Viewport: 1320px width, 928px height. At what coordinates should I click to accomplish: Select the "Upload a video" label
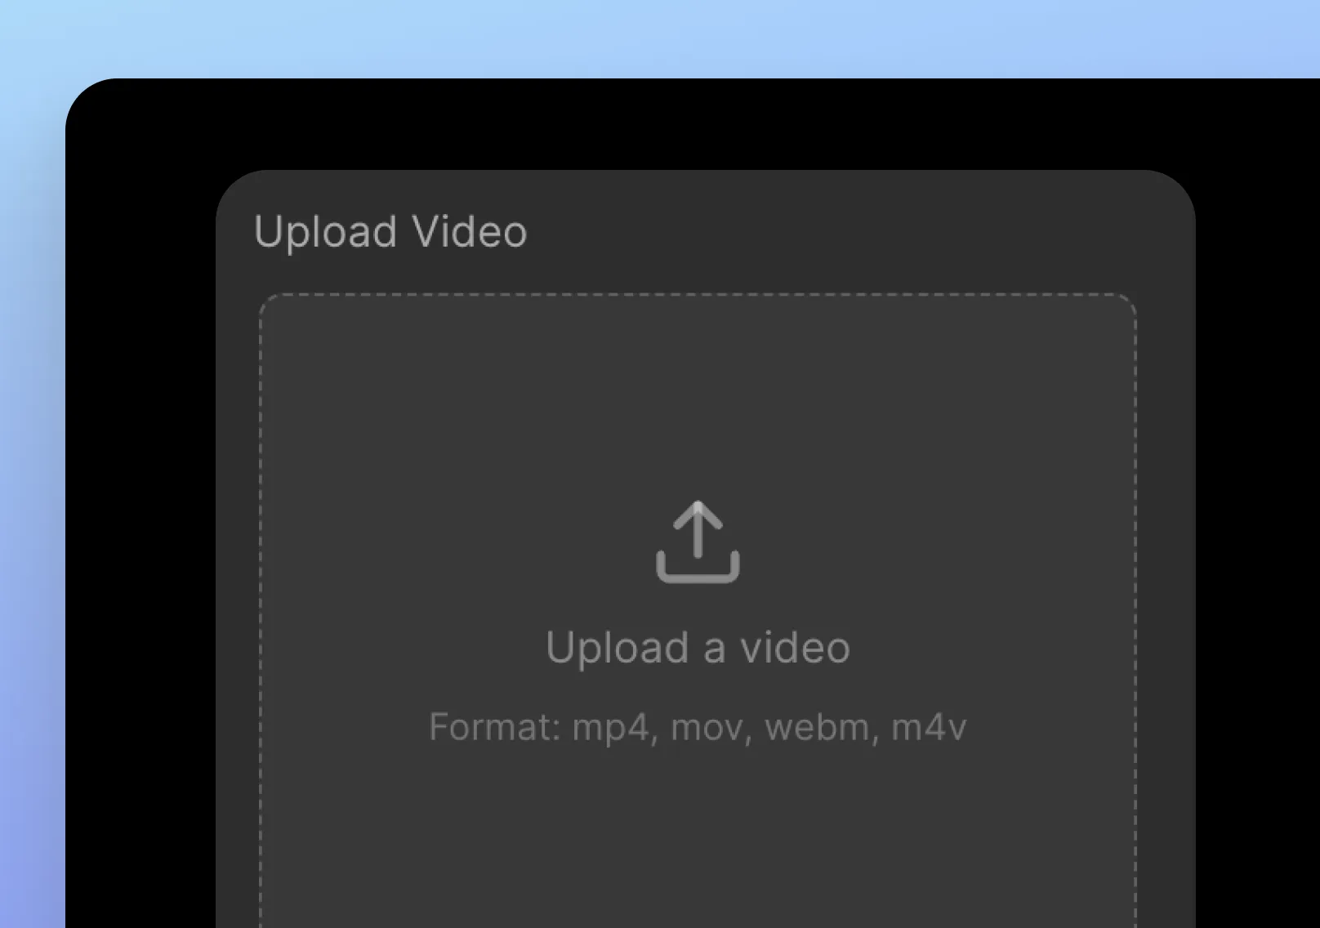pos(698,649)
